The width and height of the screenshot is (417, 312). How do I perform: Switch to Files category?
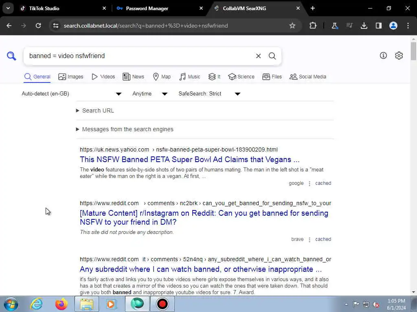click(272, 77)
